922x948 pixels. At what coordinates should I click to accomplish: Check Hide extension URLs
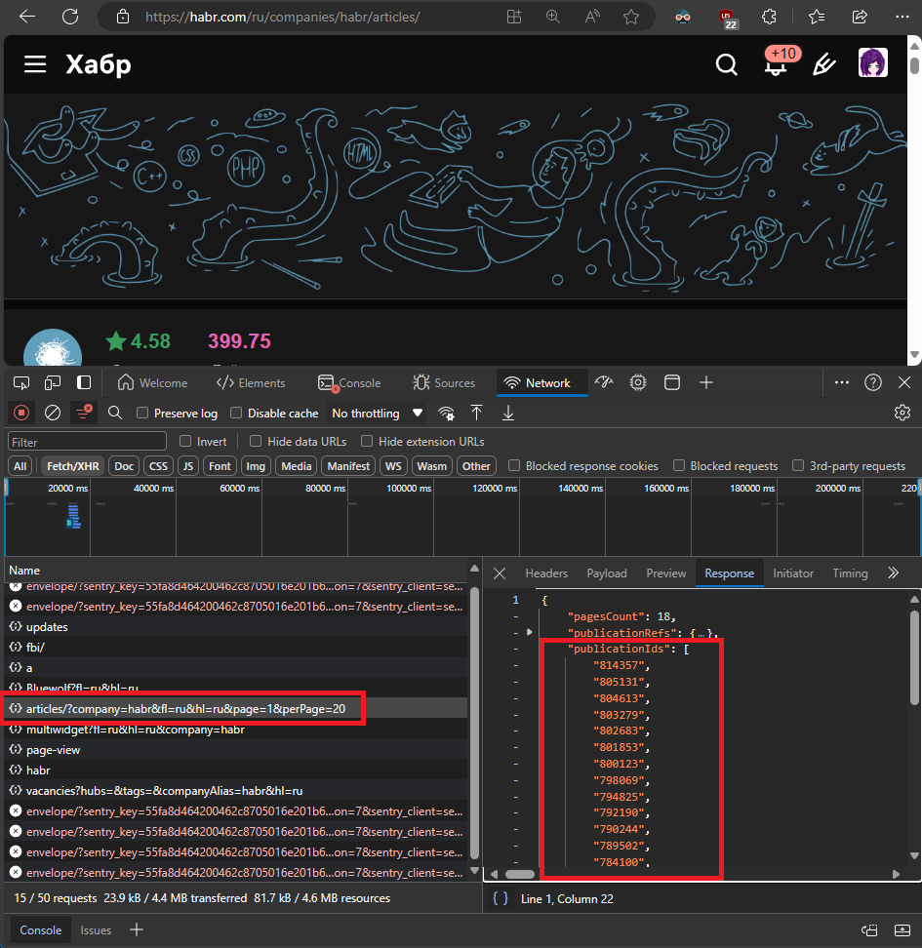367,442
